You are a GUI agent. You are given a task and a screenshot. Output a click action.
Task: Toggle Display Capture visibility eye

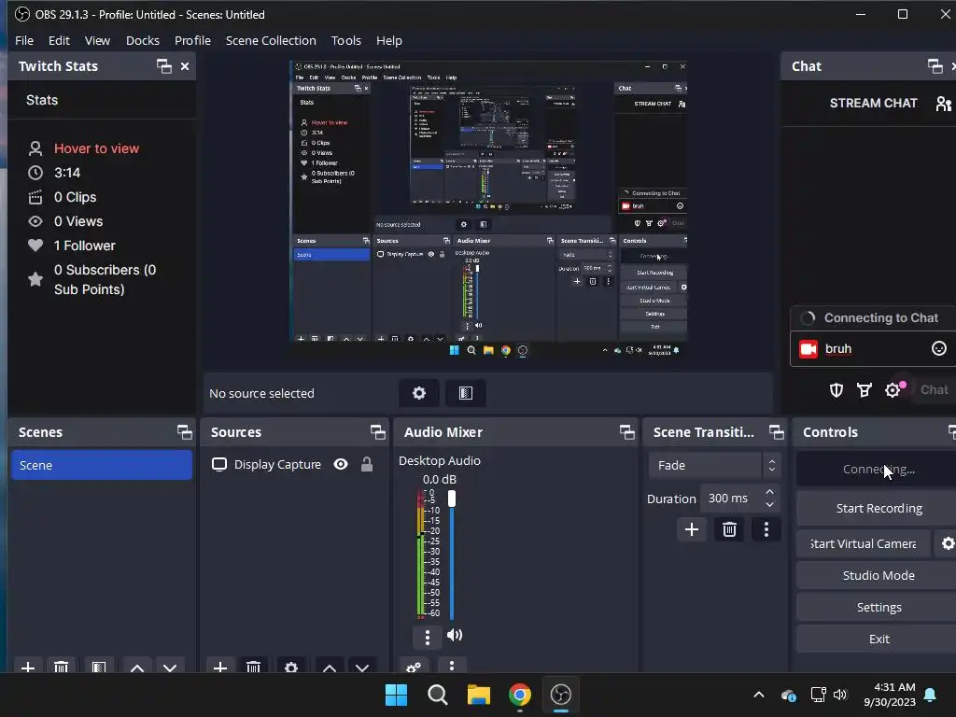(341, 465)
